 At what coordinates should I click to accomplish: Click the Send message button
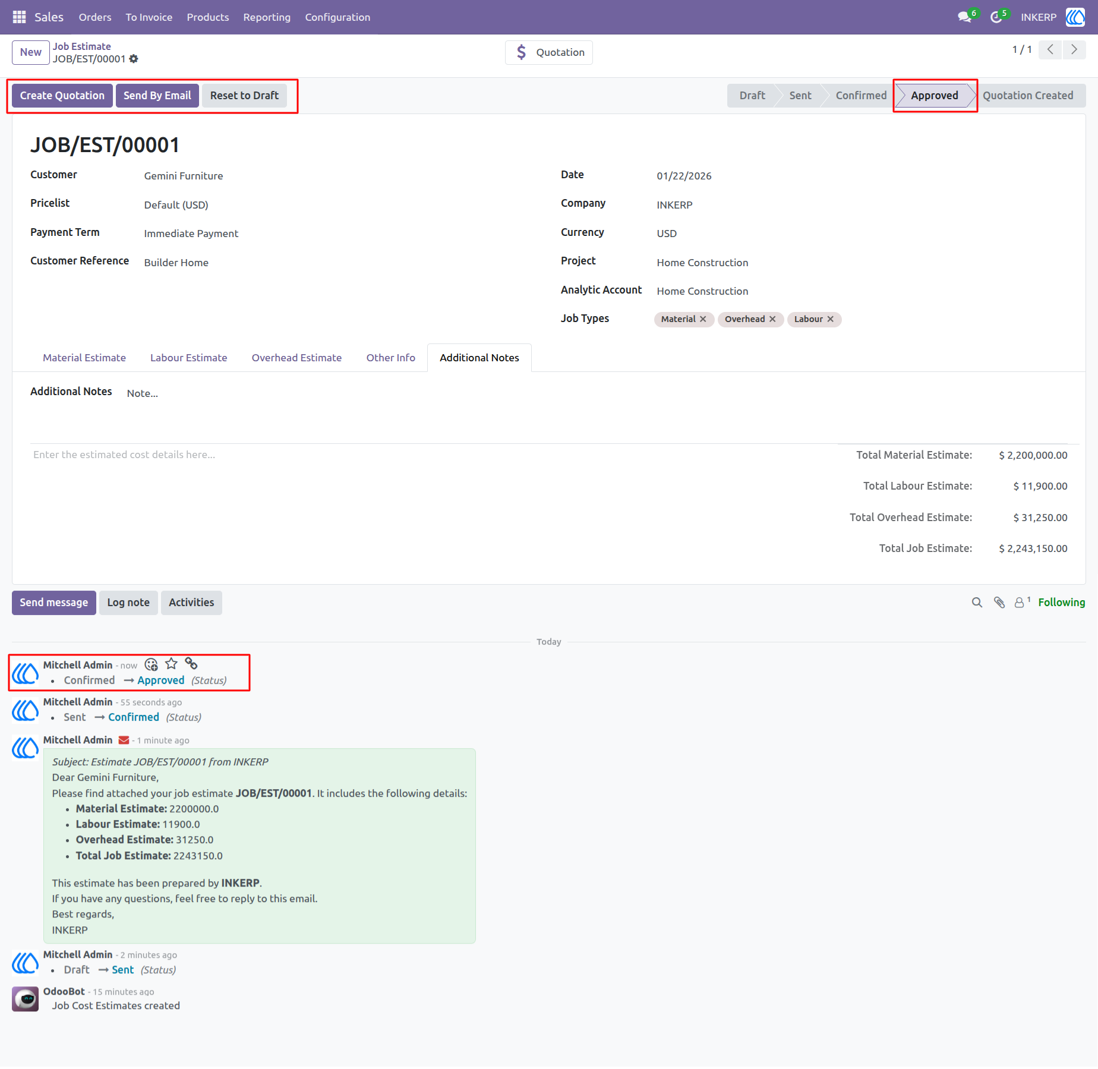[x=54, y=603]
